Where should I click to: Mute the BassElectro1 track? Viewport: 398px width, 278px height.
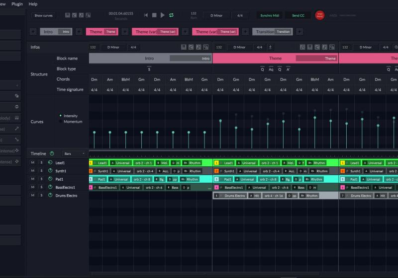33,187
